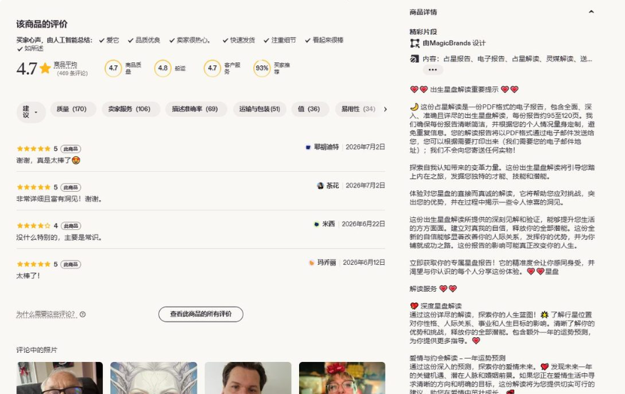Click review text 非常详细且富有洞见！谢谢。
This screenshot has width=625, height=394.
[x=60, y=199]
